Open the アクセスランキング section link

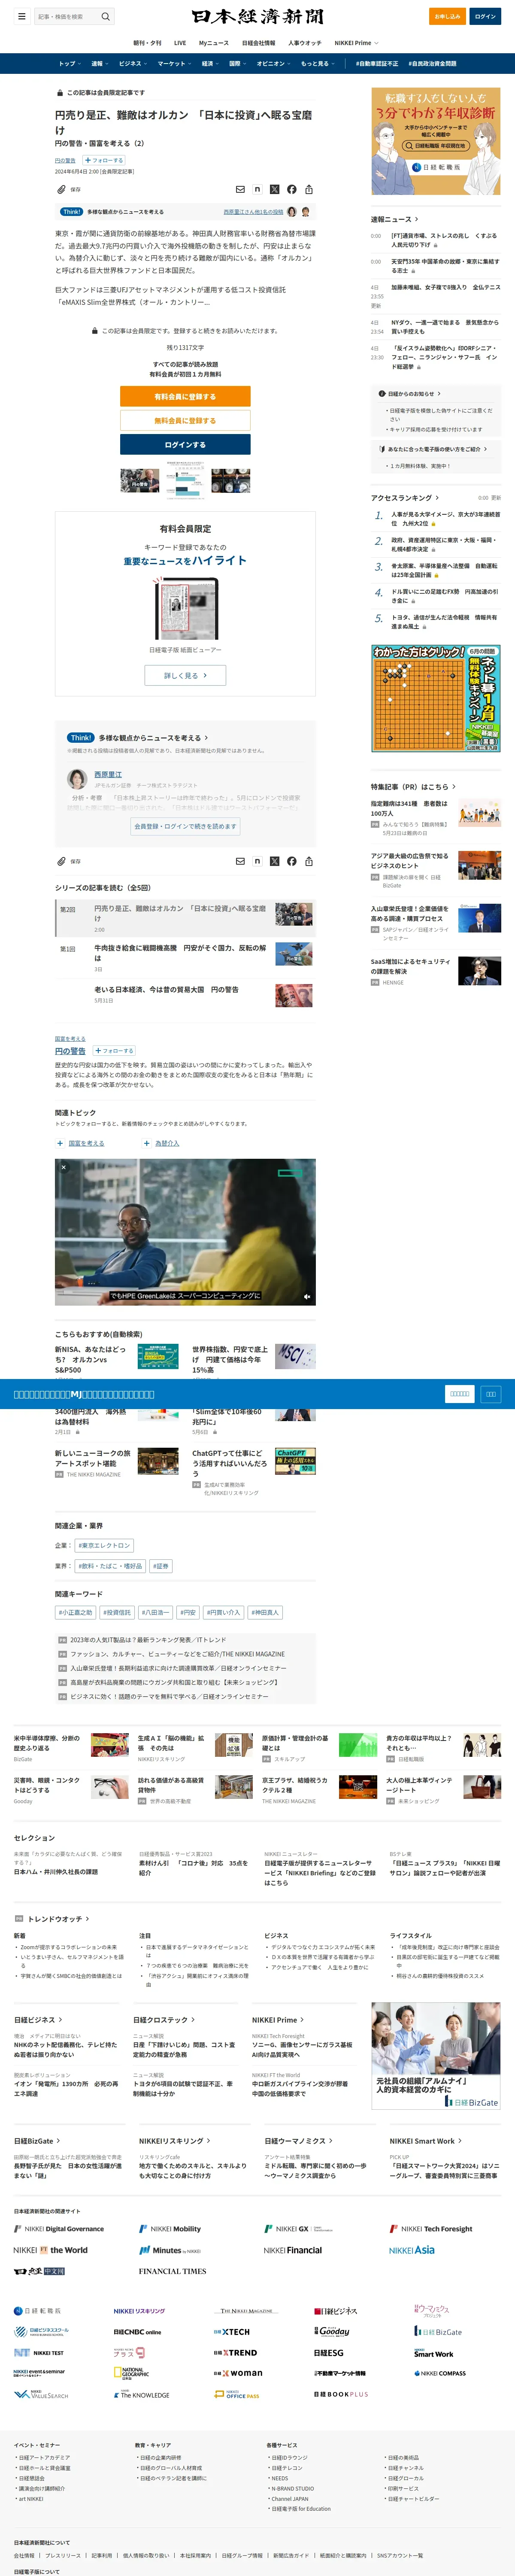point(405,497)
